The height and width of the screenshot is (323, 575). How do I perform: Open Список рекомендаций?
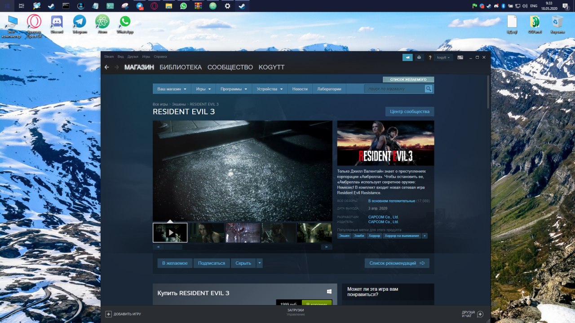[397, 263]
